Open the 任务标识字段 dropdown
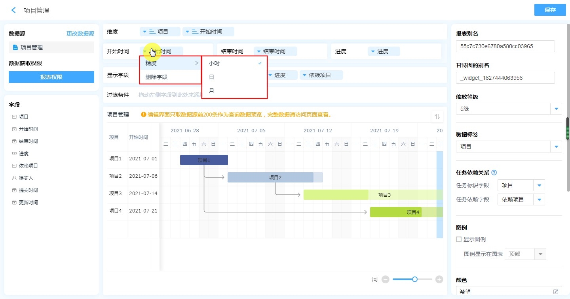This screenshot has height=299, width=570. click(539, 185)
